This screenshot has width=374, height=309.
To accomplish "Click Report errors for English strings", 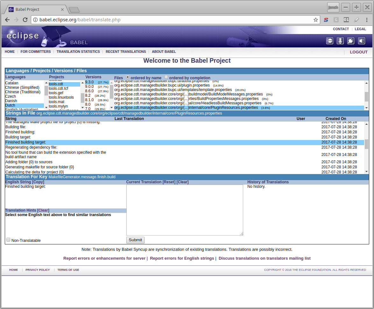I will [x=182, y=258].
